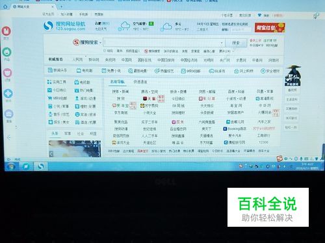Show the previous news carousel image

click(51, 154)
